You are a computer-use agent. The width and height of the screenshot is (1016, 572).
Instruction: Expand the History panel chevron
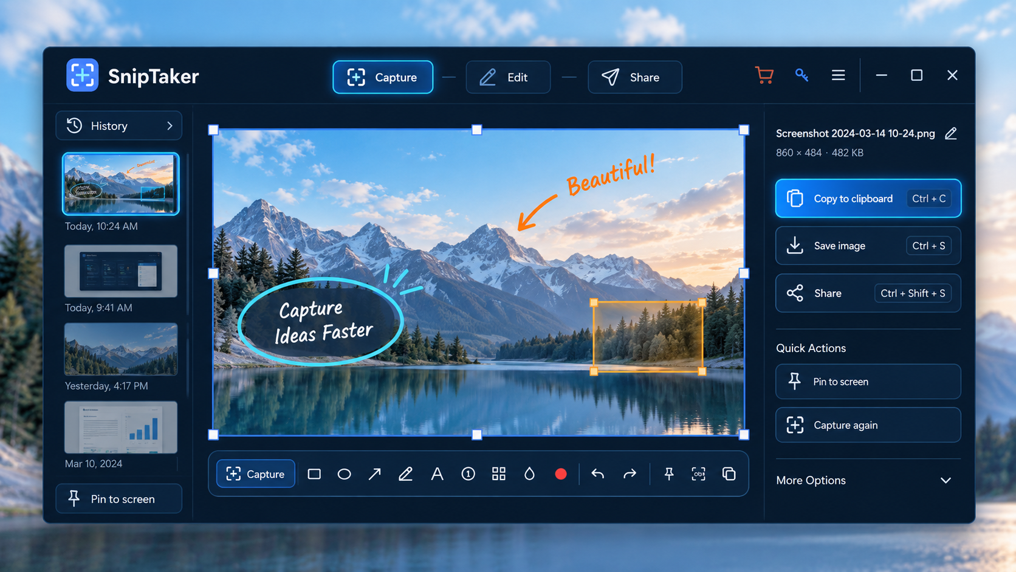coord(170,126)
